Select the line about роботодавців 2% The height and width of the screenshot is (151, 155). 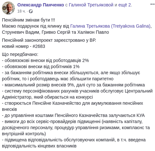click(x=45, y=60)
